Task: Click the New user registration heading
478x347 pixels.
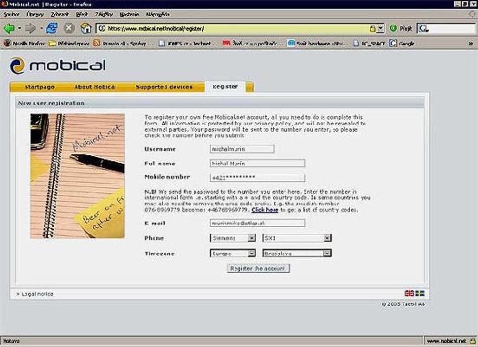Action: [x=51, y=103]
